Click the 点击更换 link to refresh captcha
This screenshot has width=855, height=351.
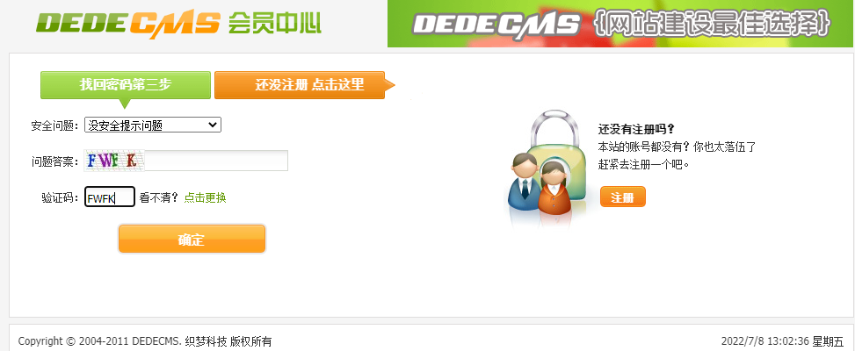point(205,197)
